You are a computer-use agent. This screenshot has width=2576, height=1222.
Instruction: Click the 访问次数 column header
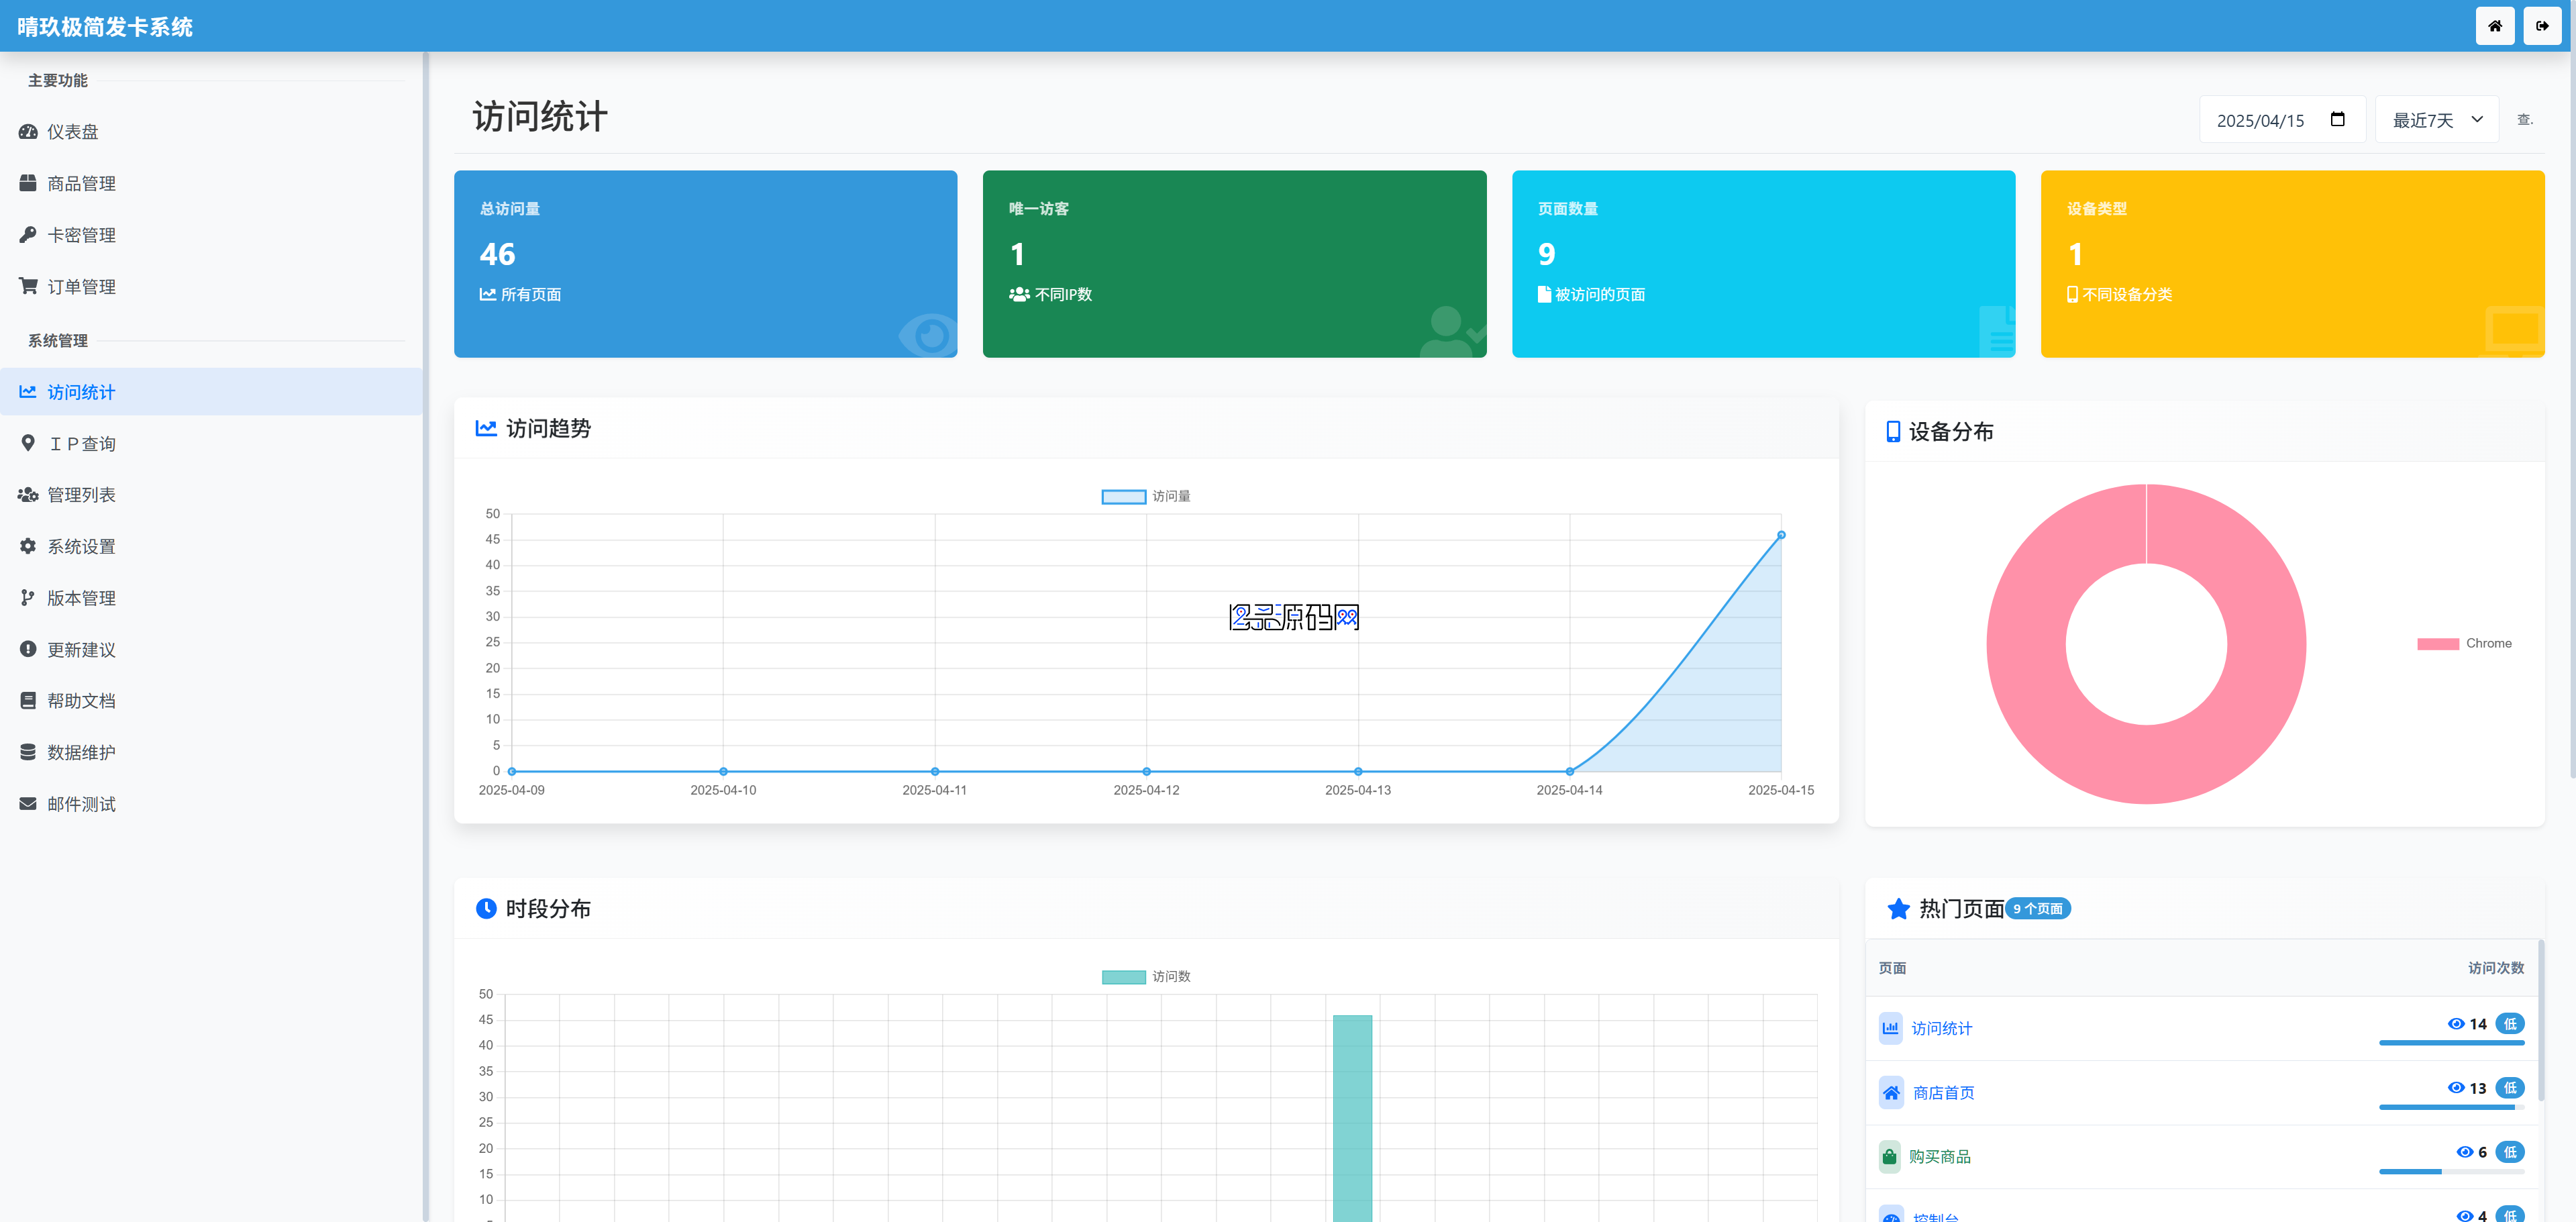pyautogui.click(x=2495, y=967)
